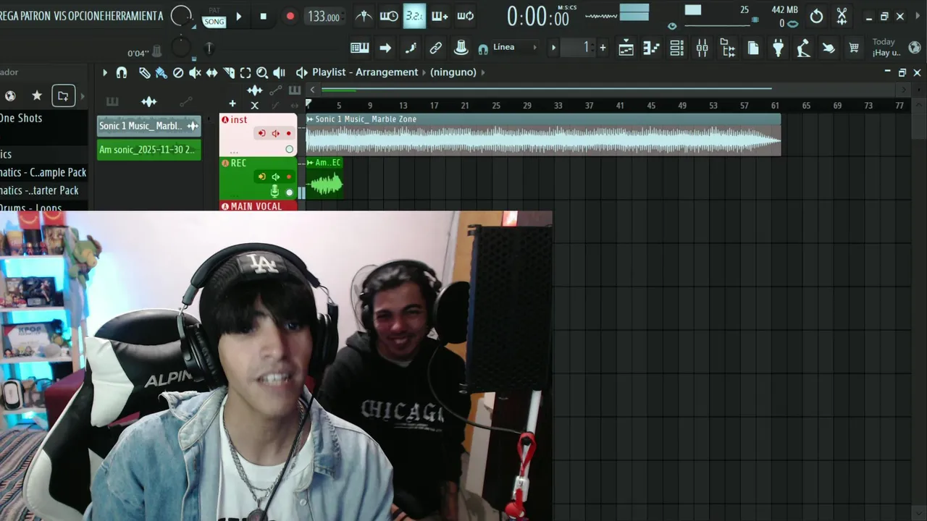Image resolution: width=927 pixels, height=521 pixels.
Task: Select the Am sonic_2025-11-30 clip in picker
Action: [148, 150]
